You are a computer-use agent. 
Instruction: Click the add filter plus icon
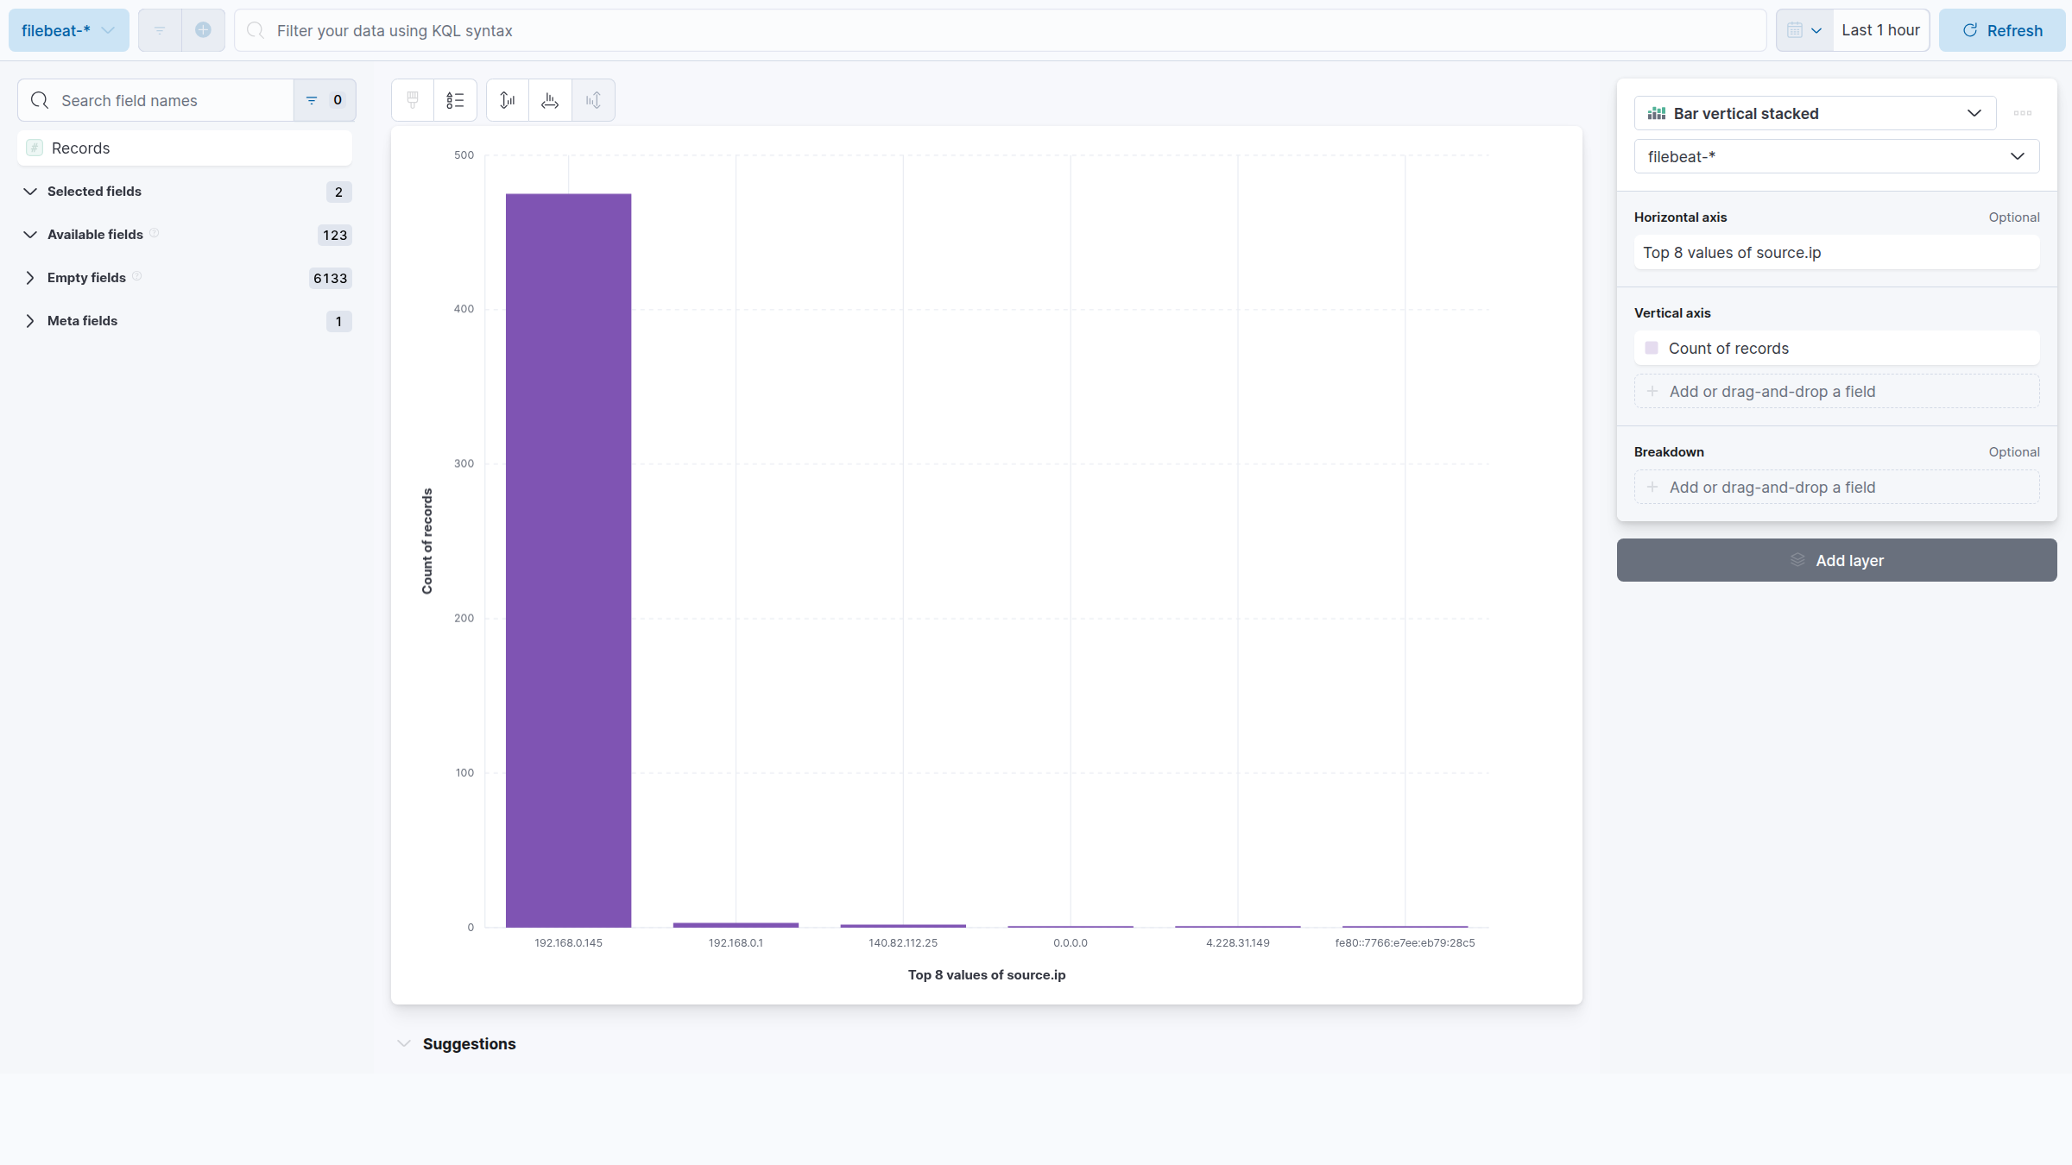coord(203,30)
